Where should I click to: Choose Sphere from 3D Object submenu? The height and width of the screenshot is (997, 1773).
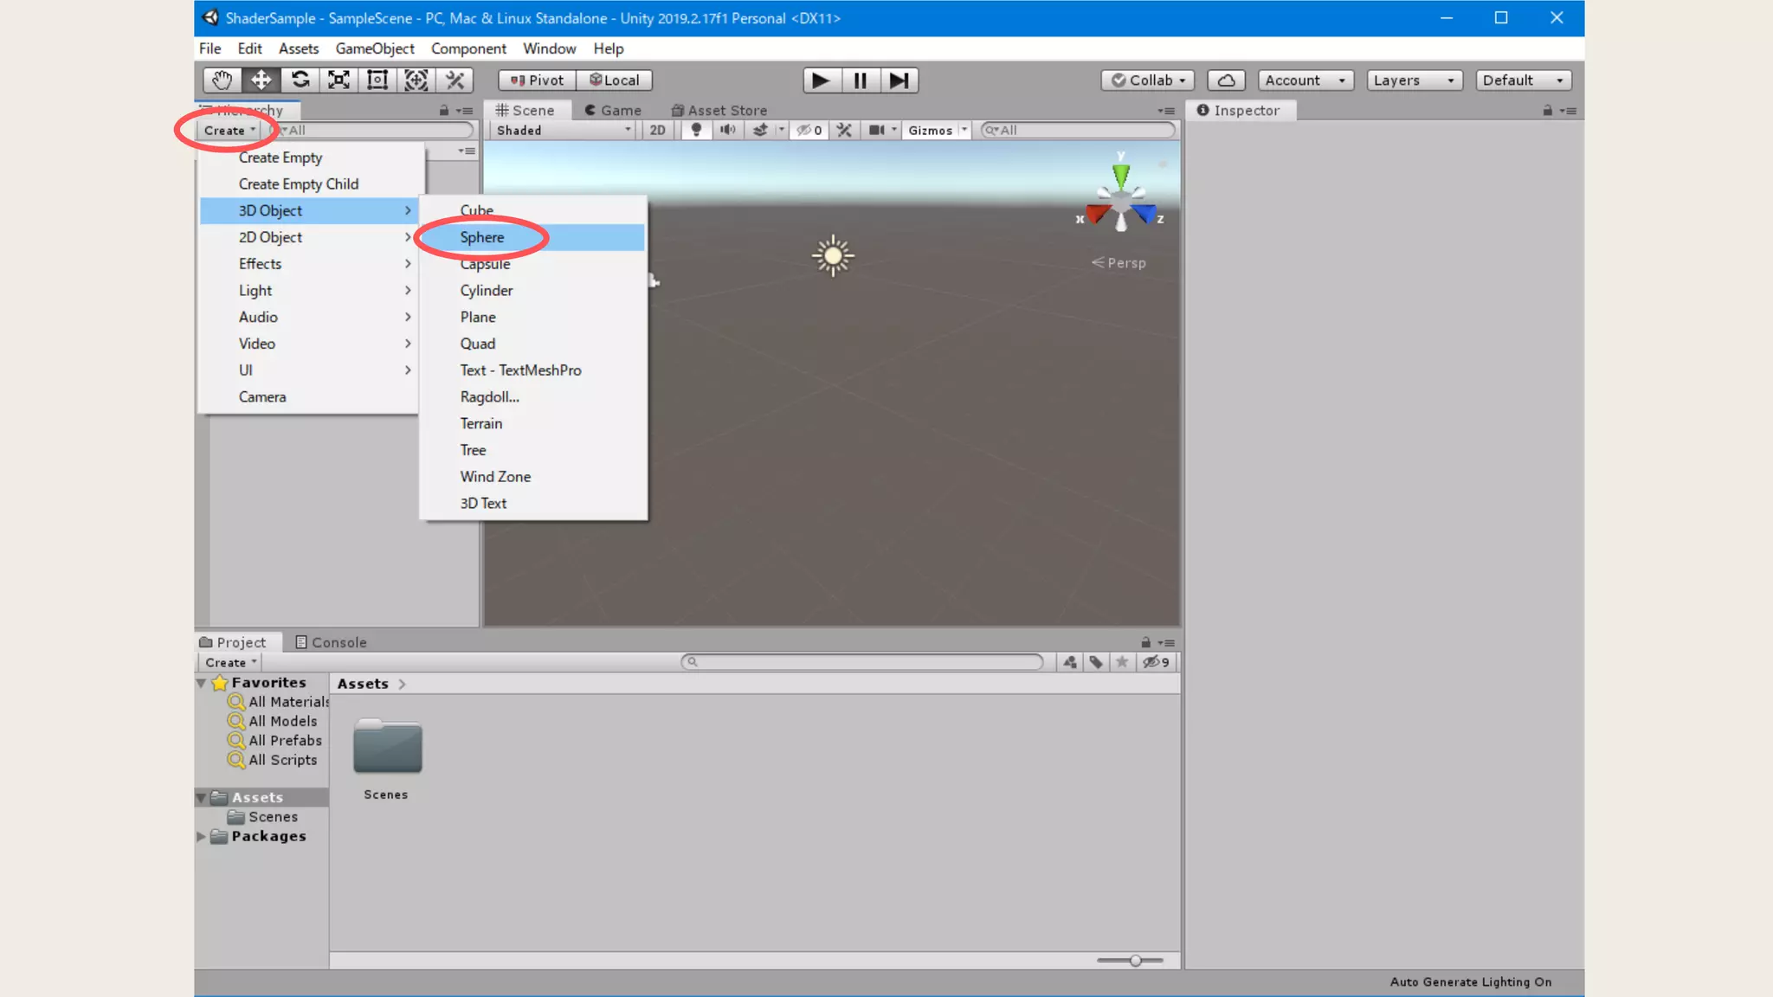482,237
